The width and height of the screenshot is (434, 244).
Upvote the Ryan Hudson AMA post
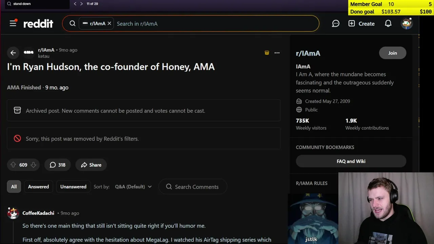coord(13,165)
